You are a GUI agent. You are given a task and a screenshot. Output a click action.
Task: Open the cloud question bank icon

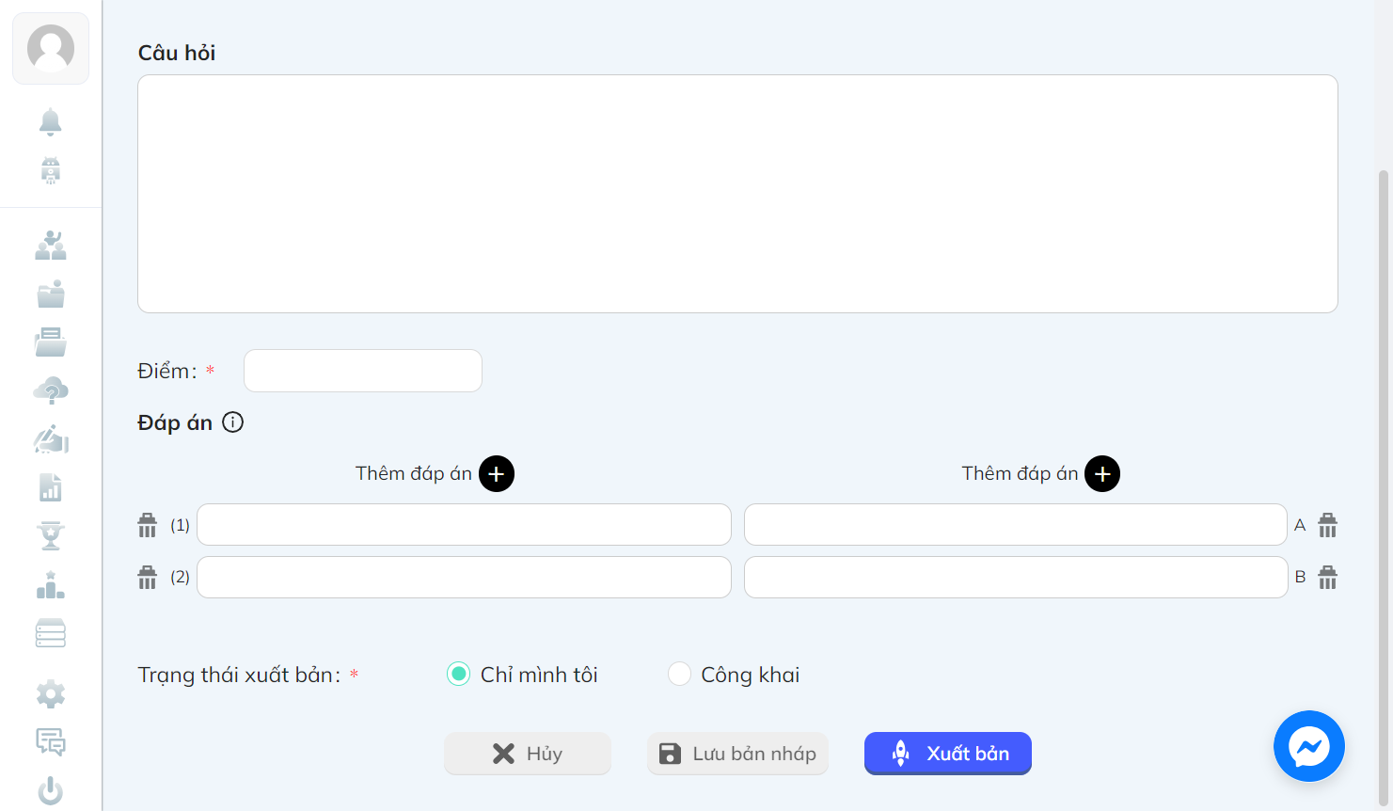pos(51,390)
